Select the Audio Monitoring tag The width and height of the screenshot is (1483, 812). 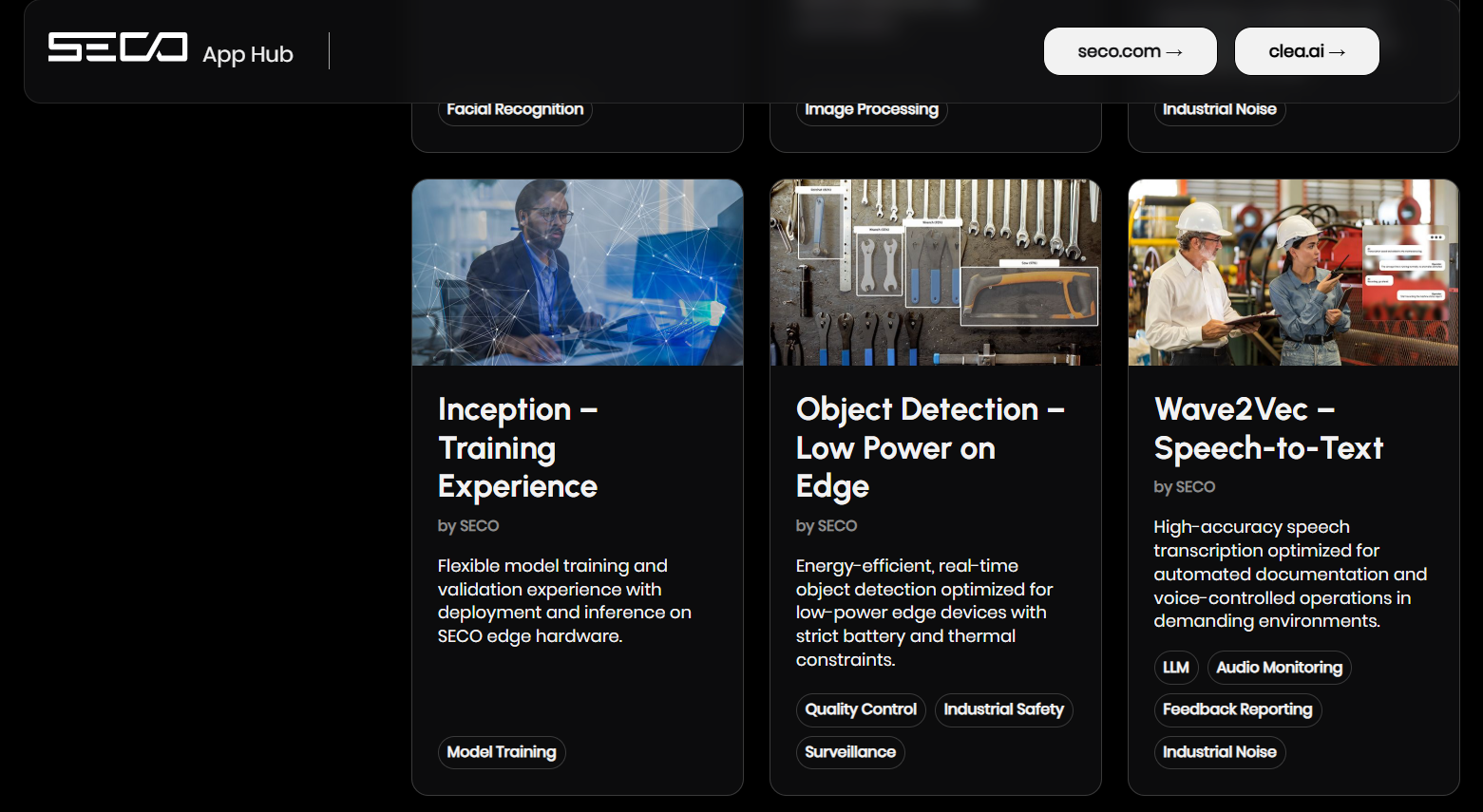[1279, 668]
